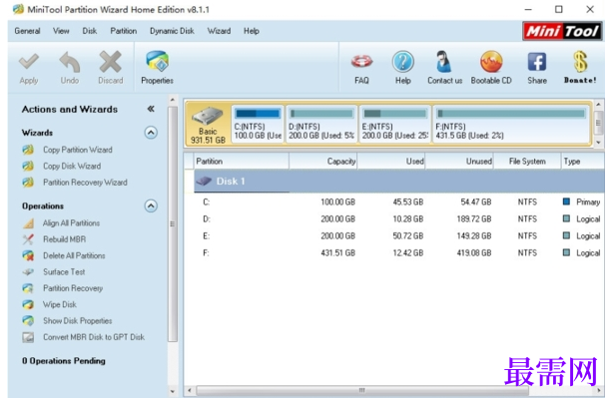Select Convert MBR Disk to GPT Disk
Viewport: 616px width, 403px height.
(x=94, y=337)
